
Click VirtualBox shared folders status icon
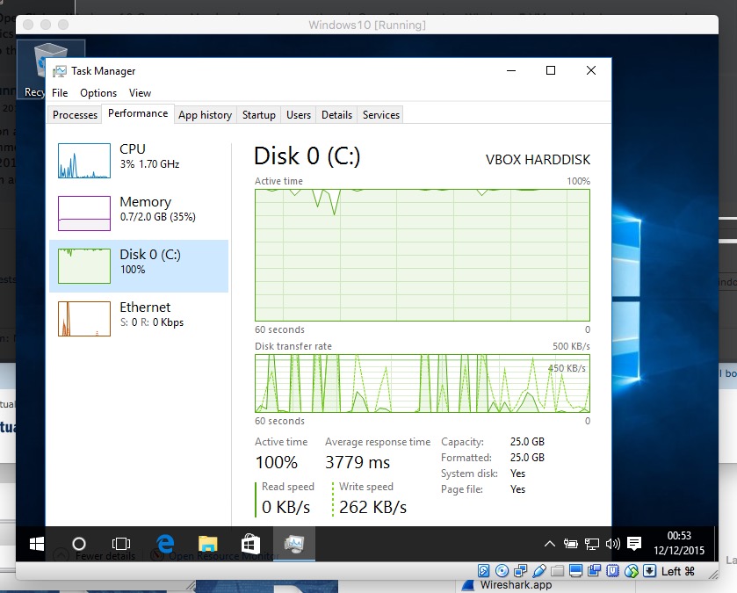coord(558,571)
